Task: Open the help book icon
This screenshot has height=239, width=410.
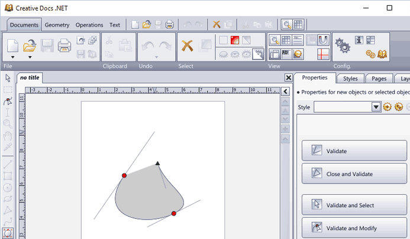Action: click(382, 54)
